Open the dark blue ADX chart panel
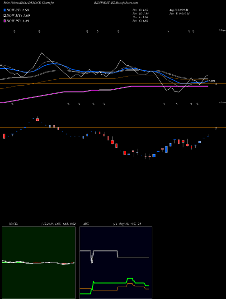The height and width of the screenshot is (299, 226). pyautogui.click(x=116, y=263)
